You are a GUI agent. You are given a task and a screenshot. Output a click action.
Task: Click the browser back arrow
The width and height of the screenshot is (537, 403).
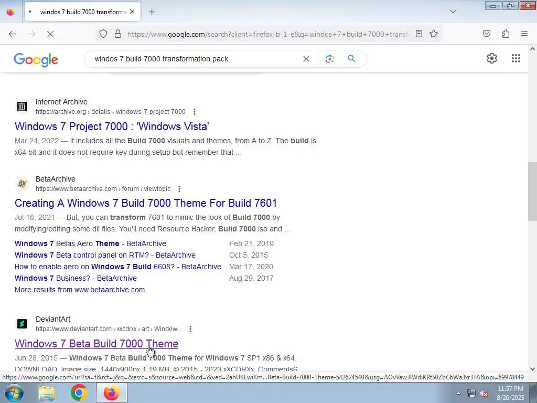(x=13, y=34)
